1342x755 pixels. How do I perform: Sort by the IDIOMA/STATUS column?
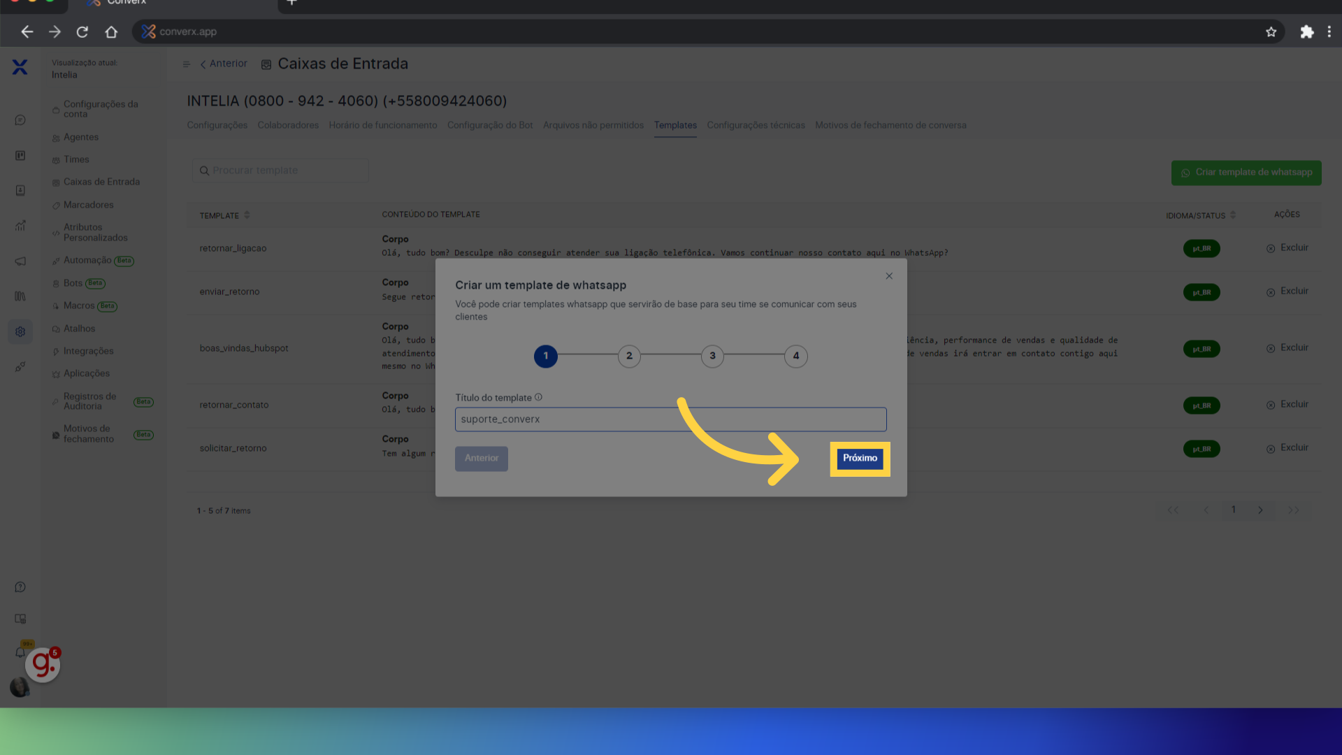[1201, 215]
